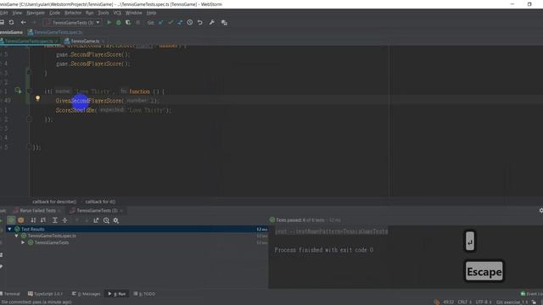Expand the TennisGameTests suite node
Viewport: 543px width, 305px height.
pyautogui.click(x=23, y=243)
